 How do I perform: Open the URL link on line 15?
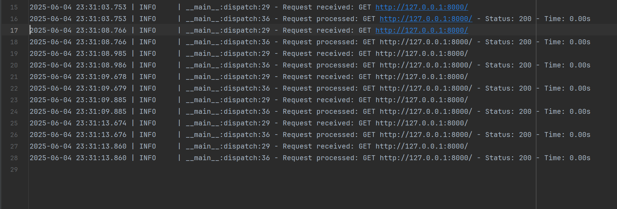[x=422, y=7]
